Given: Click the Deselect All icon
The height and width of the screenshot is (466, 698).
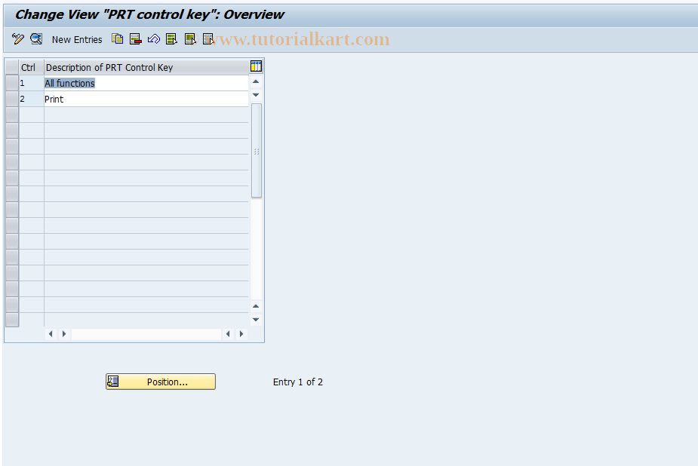Looking at the screenshot, I should coord(208,39).
